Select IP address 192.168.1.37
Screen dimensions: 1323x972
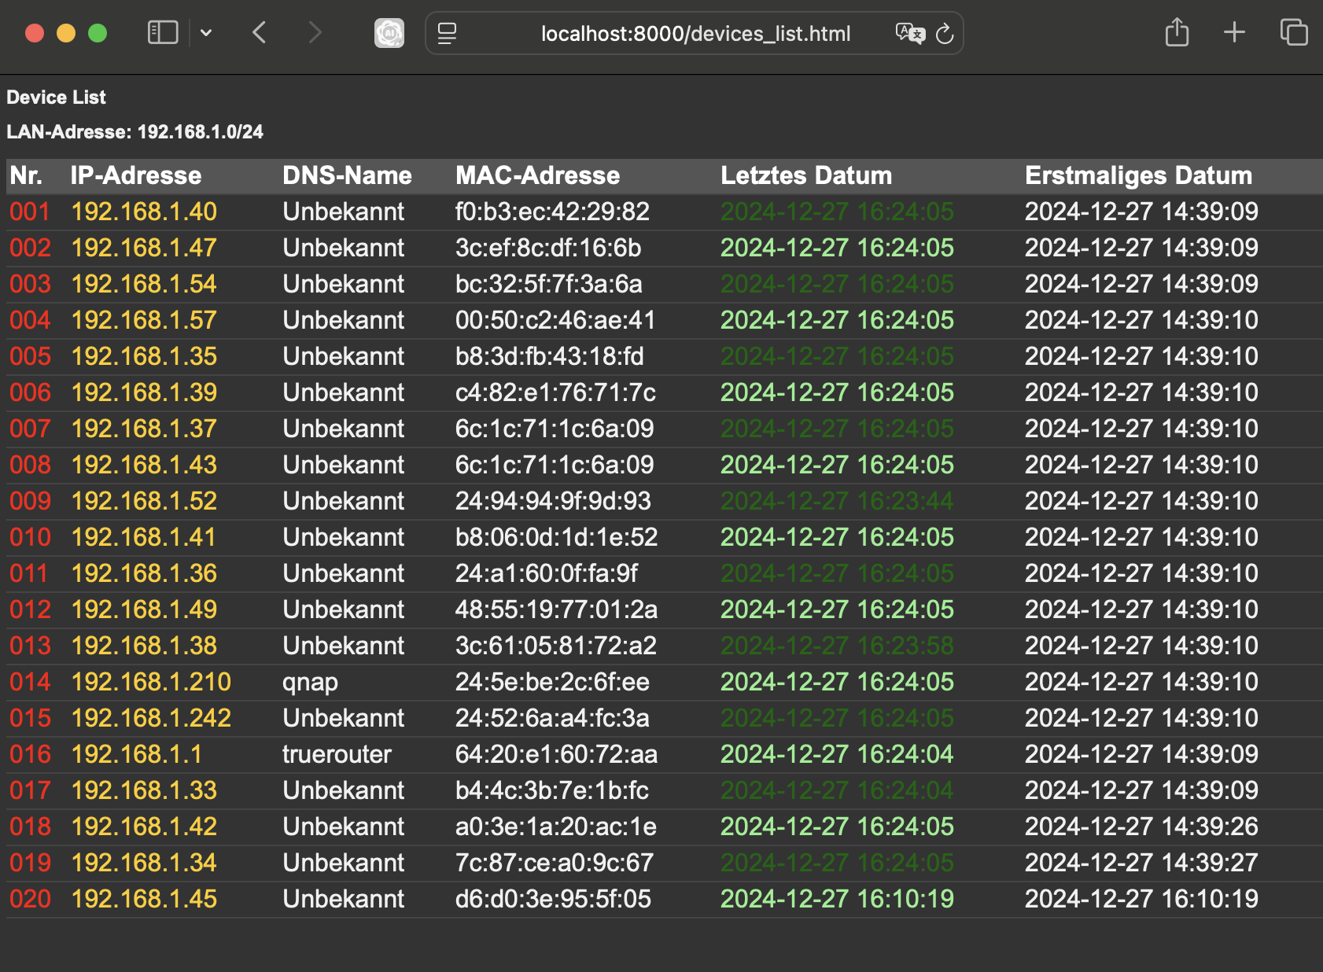pos(144,429)
